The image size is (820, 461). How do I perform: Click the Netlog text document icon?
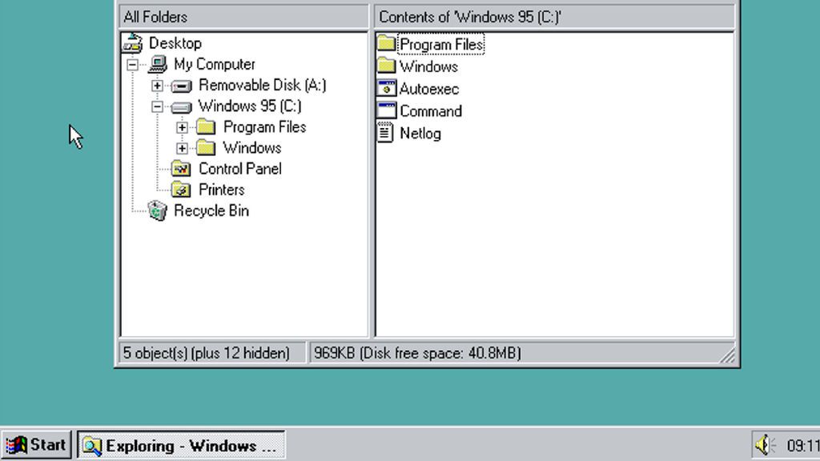click(385, 132)
